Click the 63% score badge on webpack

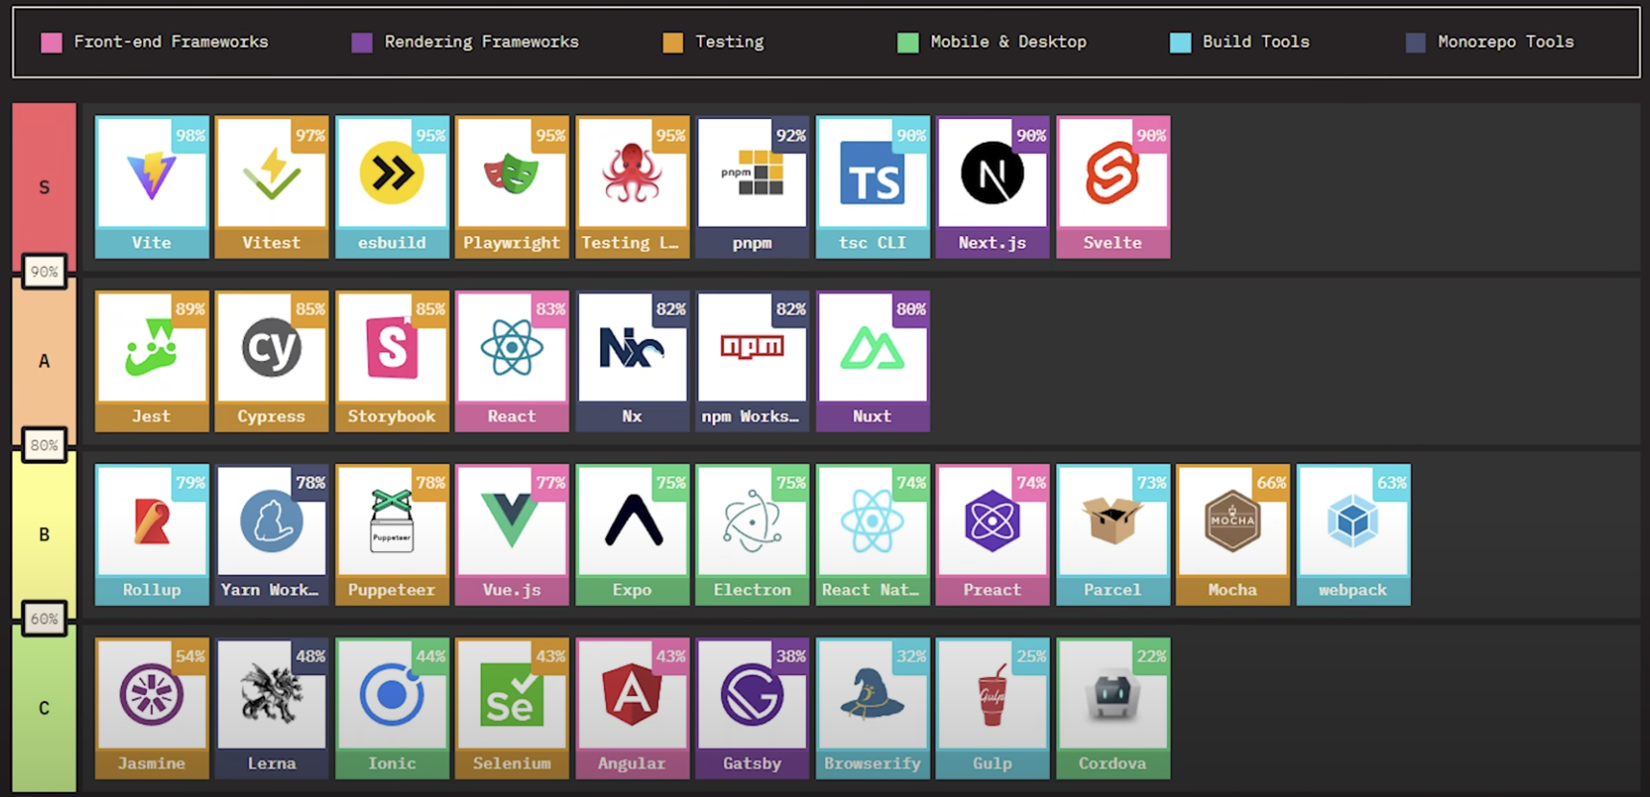pyautogui.click(x=1391, y=483)
